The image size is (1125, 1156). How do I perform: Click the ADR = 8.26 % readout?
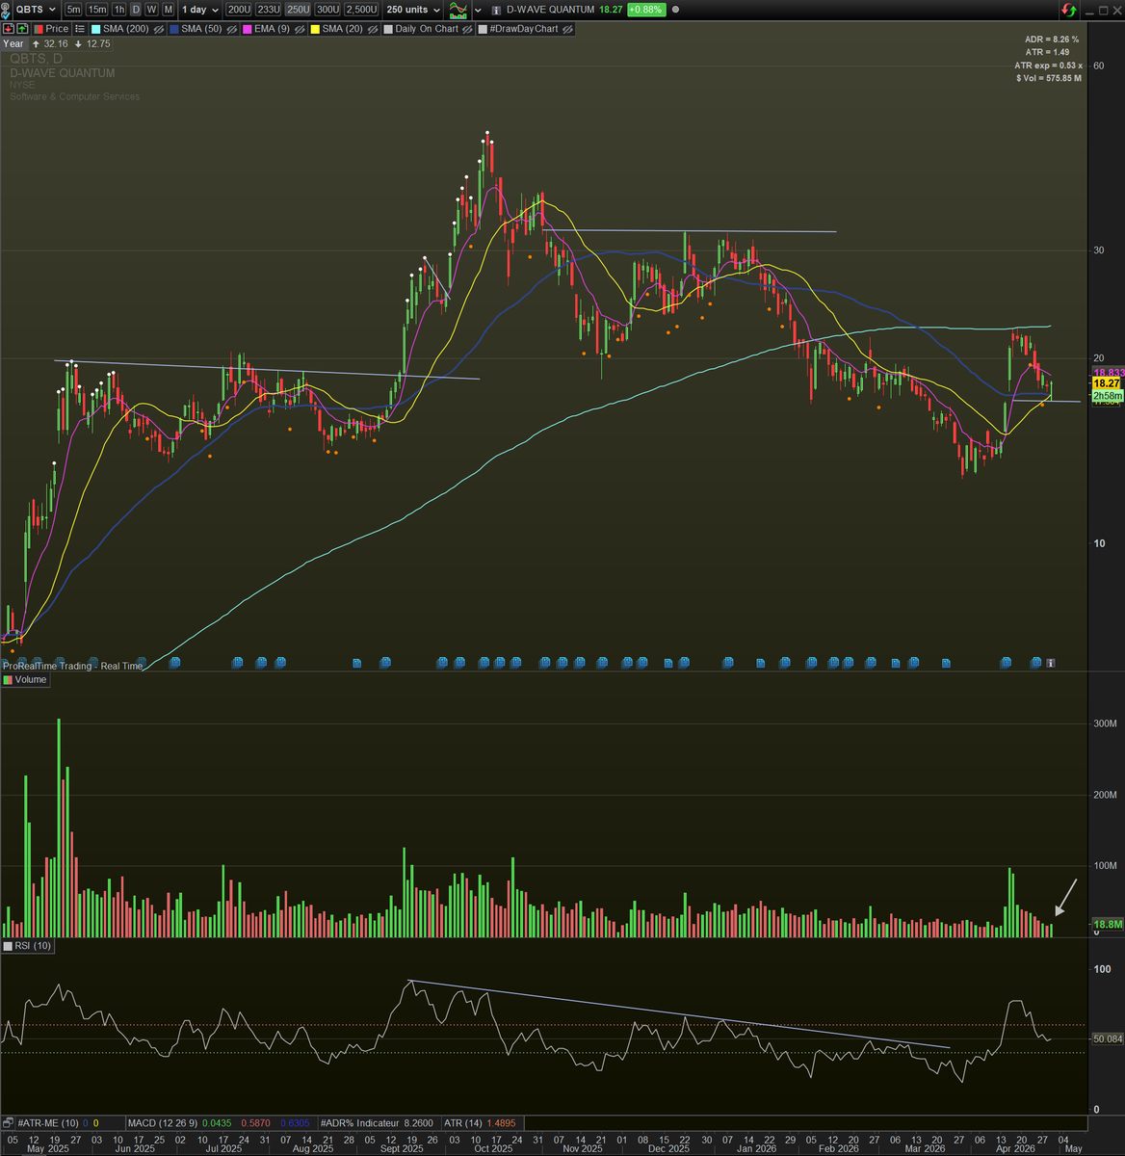[1051, 39]
